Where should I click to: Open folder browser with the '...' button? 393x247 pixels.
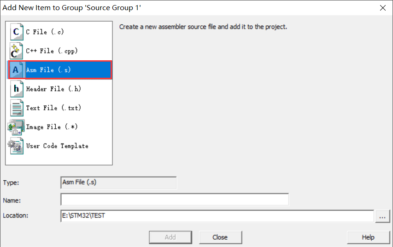click(382, 216)
